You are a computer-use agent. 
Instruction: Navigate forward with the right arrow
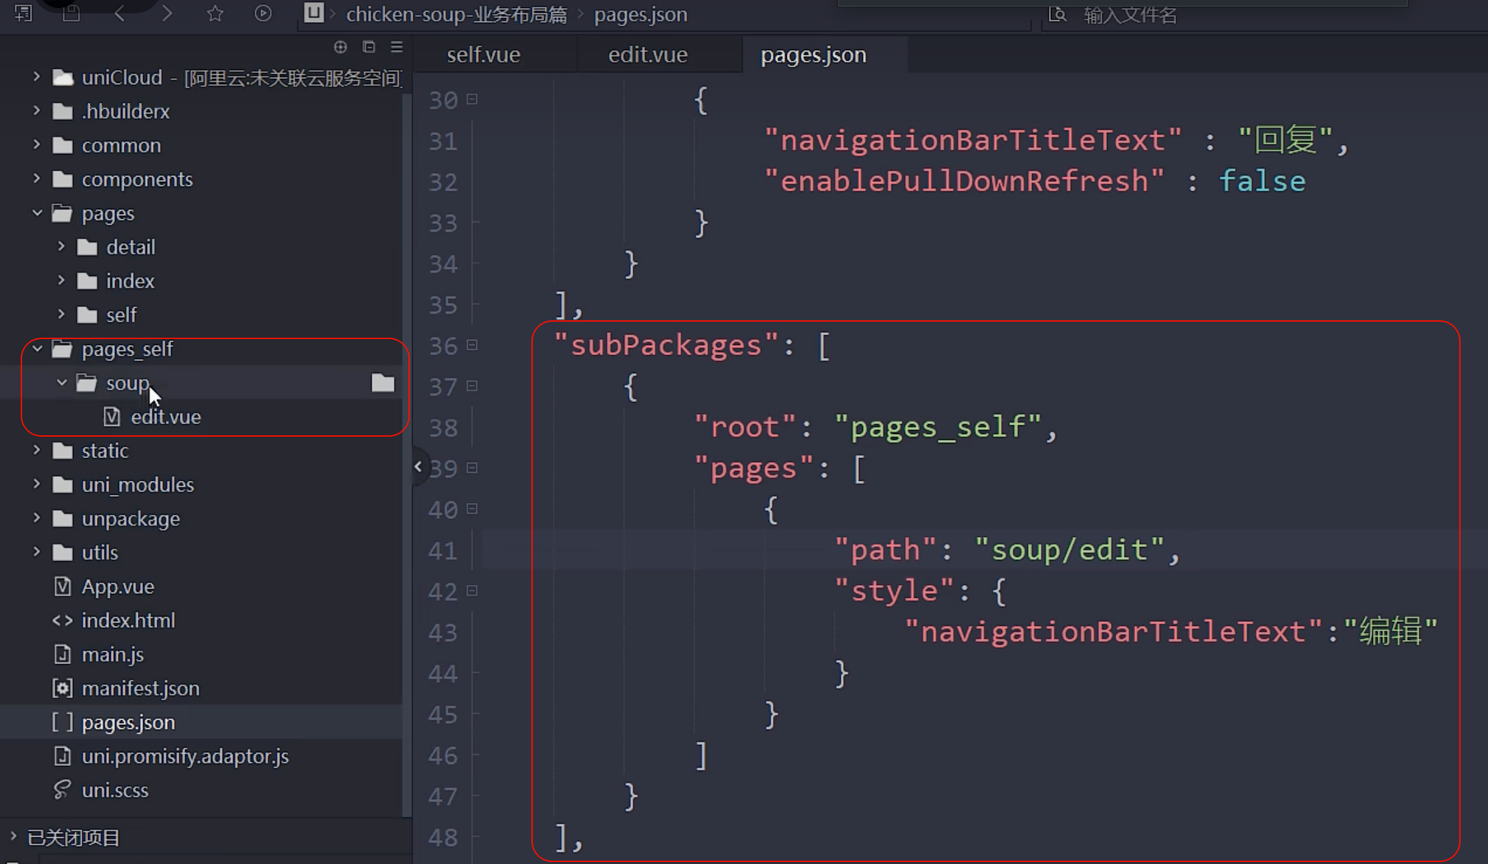167,13
